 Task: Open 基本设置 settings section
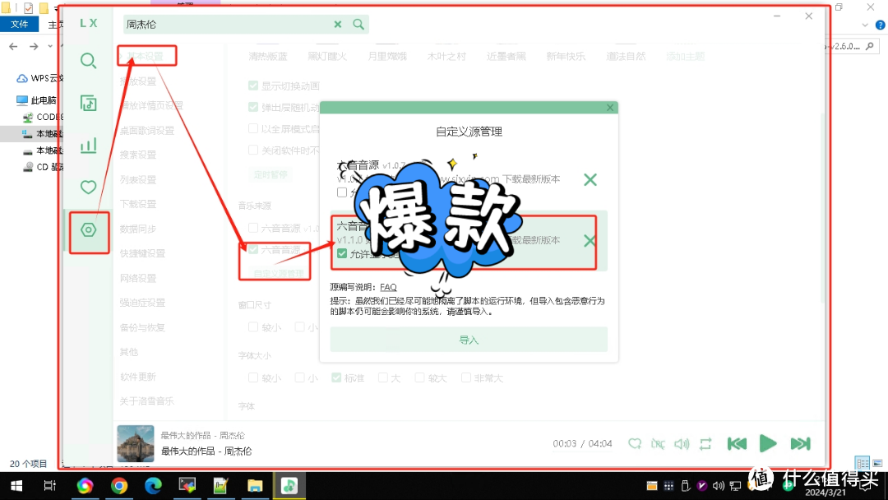coord(146,56)
